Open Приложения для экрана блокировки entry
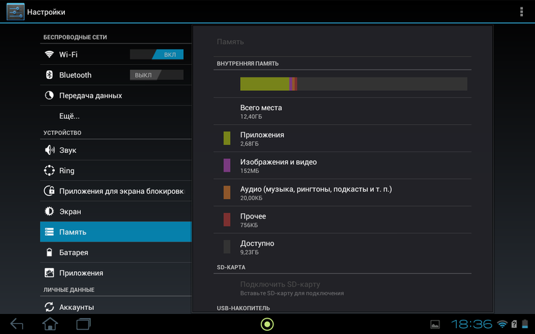 [x=116, y=191]
